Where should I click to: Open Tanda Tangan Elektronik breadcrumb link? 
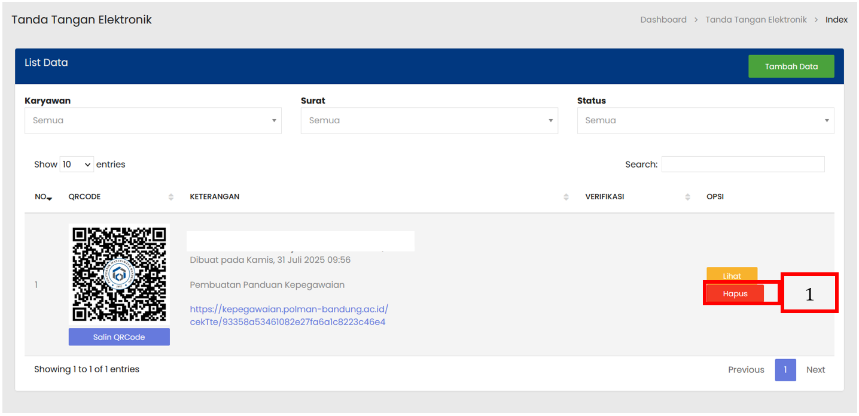[x=756, y=20]
